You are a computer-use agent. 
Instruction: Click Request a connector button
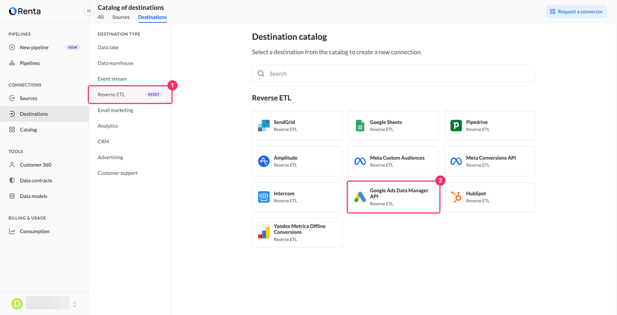coord(576,12)
